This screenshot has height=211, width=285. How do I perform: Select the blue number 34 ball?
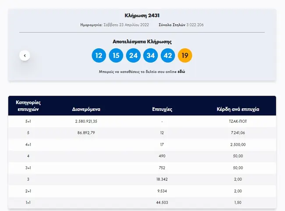150,56
